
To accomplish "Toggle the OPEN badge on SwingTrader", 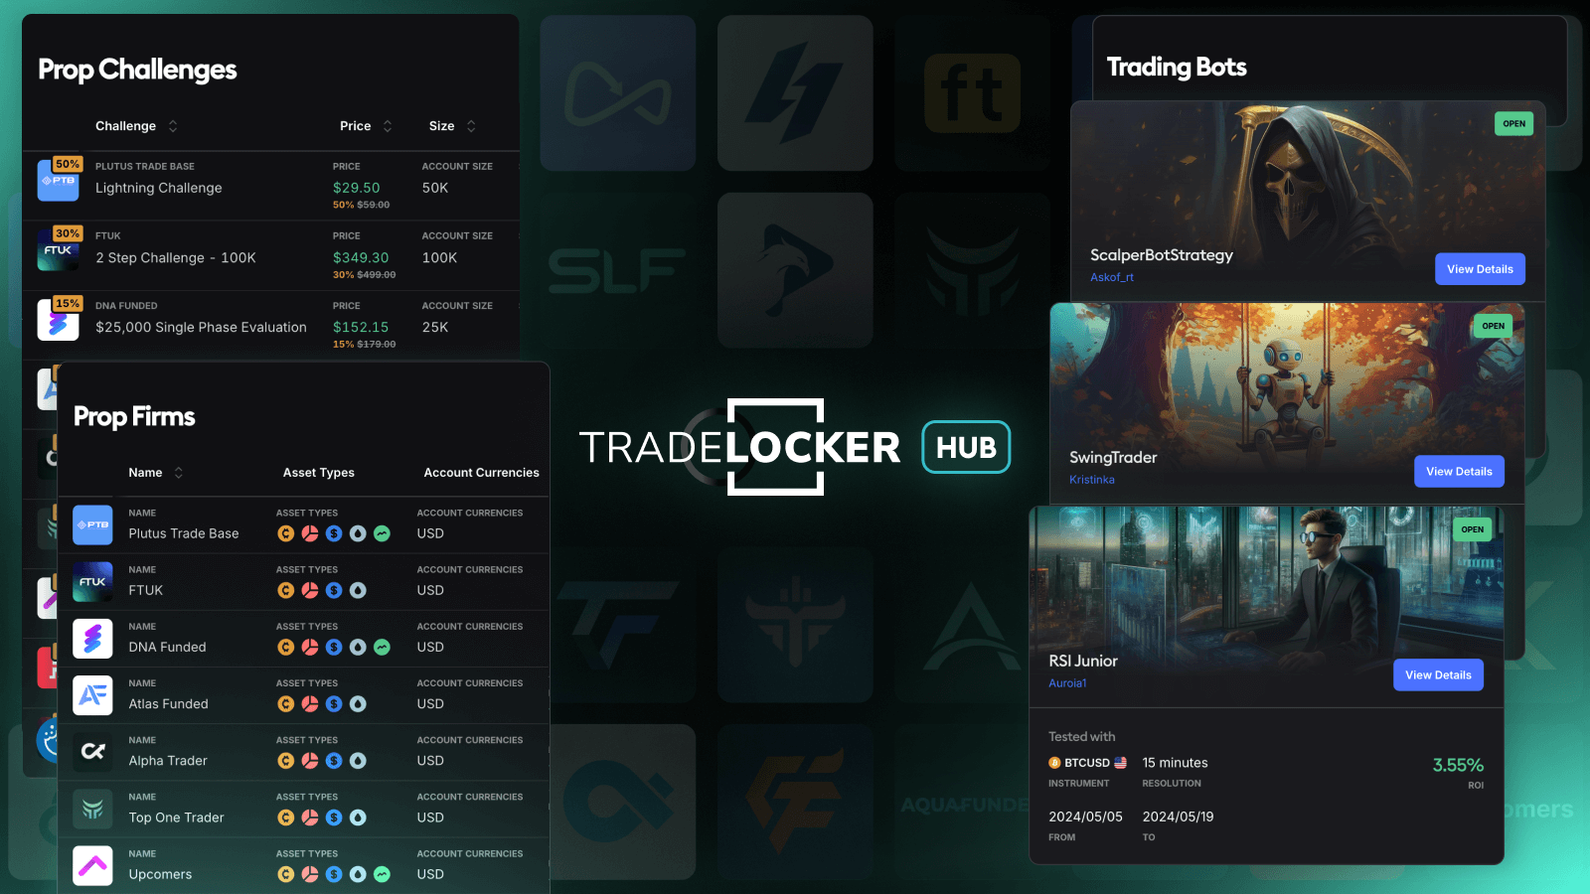I will [1493, 325].
